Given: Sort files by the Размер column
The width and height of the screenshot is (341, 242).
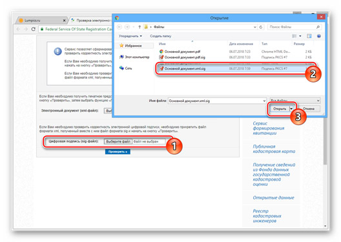Looking at the screenshot, I should pyautogui.click(x=299, y=44).
